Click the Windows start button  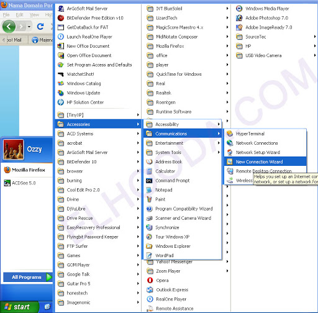pos(19,307)
